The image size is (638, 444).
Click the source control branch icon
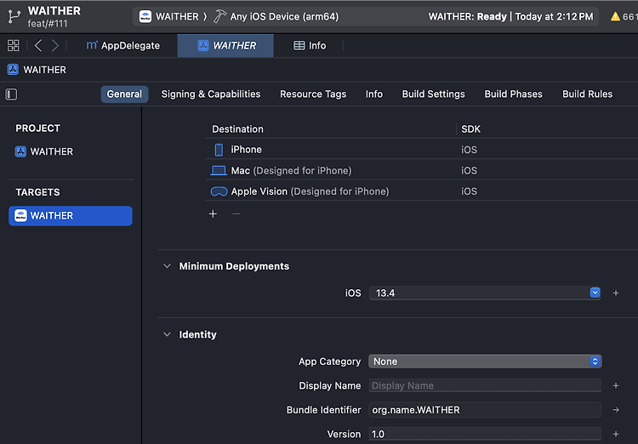coord(14,17)
